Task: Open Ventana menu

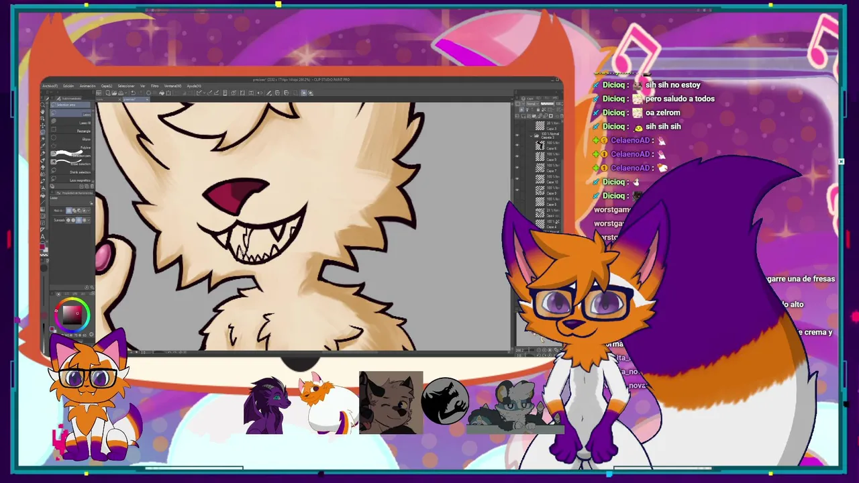Action: pos(172,86)
